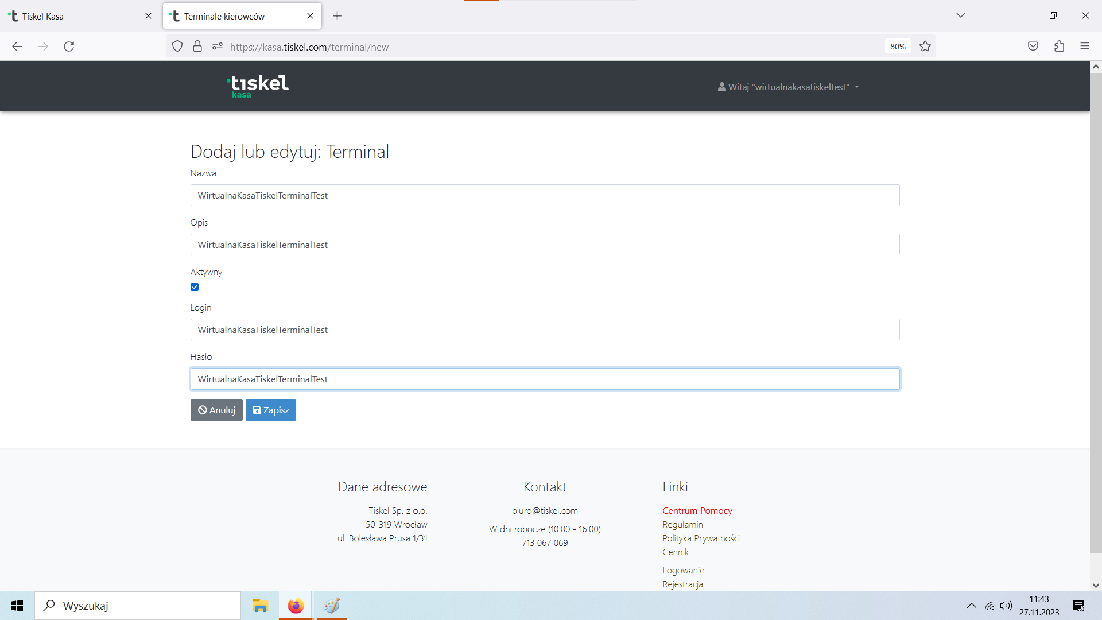Open the Extensions puzzle icon
The image size is (1102, 620).
(1060, 46)
